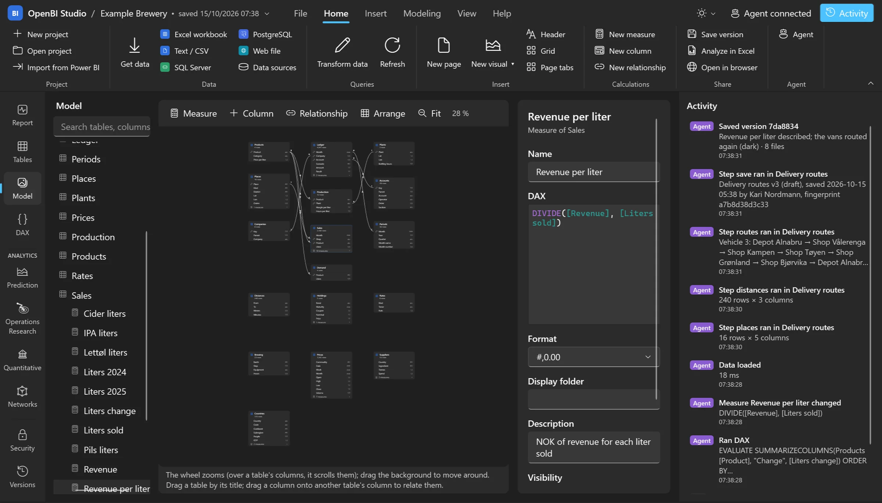This screenshot has width=882, height=503.
Task: Switch to the Modeling ribbon tab
Action: pyautogui.click(x=422, y=14)
